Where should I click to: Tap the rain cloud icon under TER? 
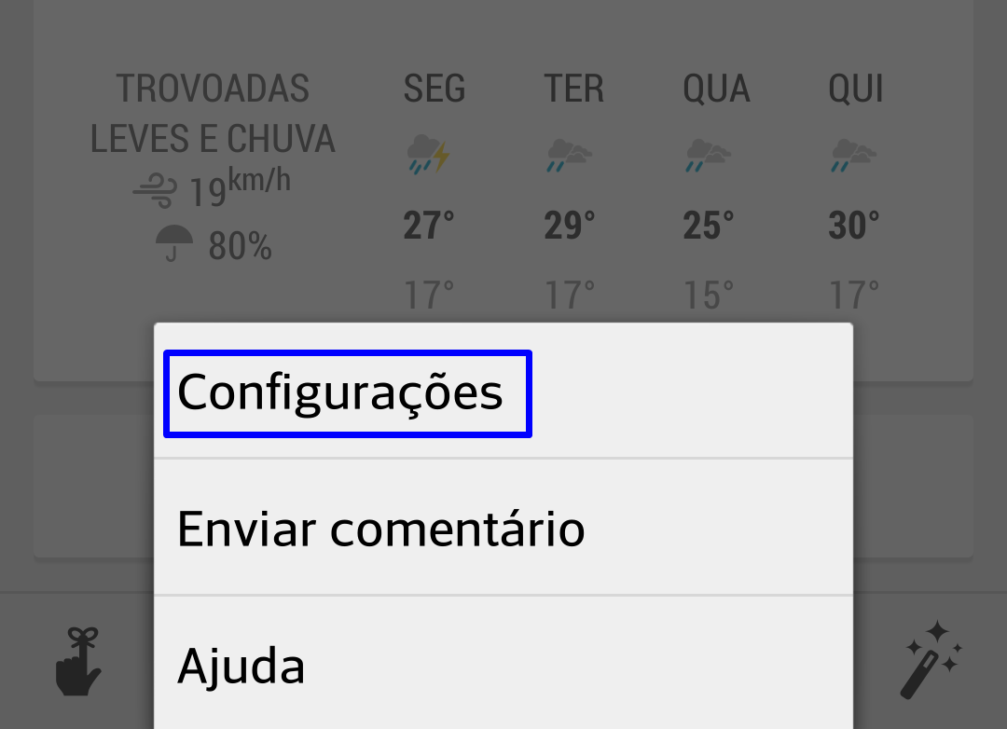(x=569, y=156)
